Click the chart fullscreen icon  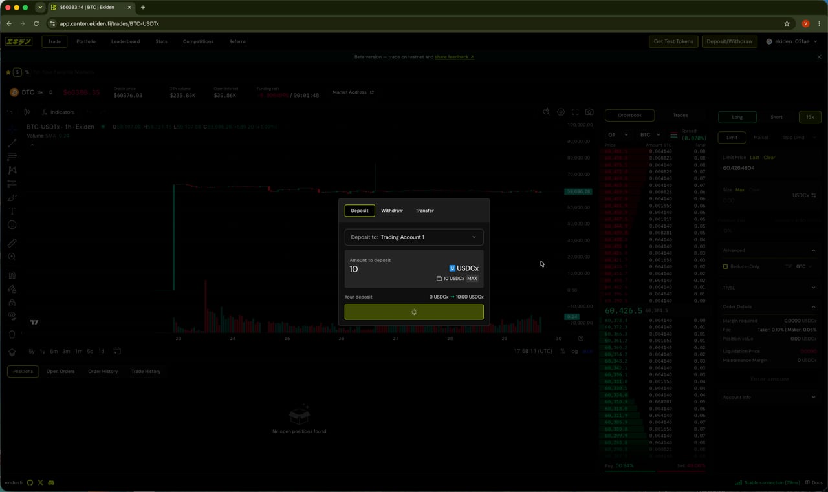click(575, 112)
